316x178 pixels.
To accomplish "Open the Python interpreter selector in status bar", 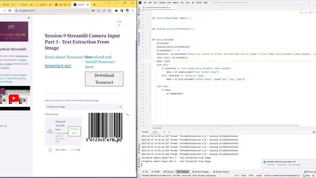I will (282, 176).
